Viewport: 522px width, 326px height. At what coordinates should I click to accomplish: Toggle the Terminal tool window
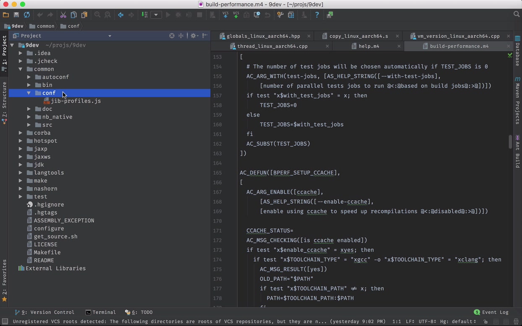point(100,312)
